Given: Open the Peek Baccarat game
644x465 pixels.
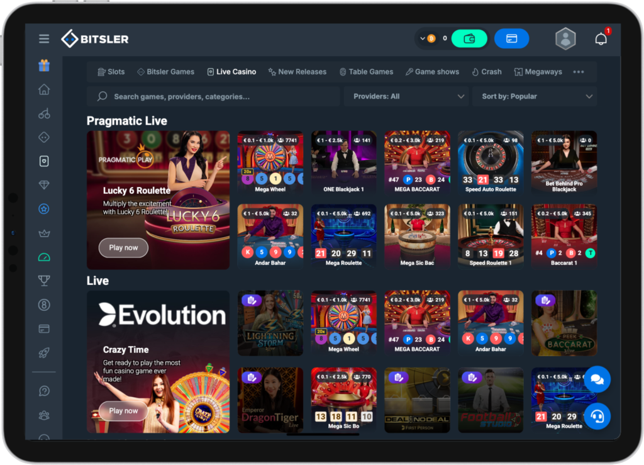Looking at the screenshot, I should [564, 323].
